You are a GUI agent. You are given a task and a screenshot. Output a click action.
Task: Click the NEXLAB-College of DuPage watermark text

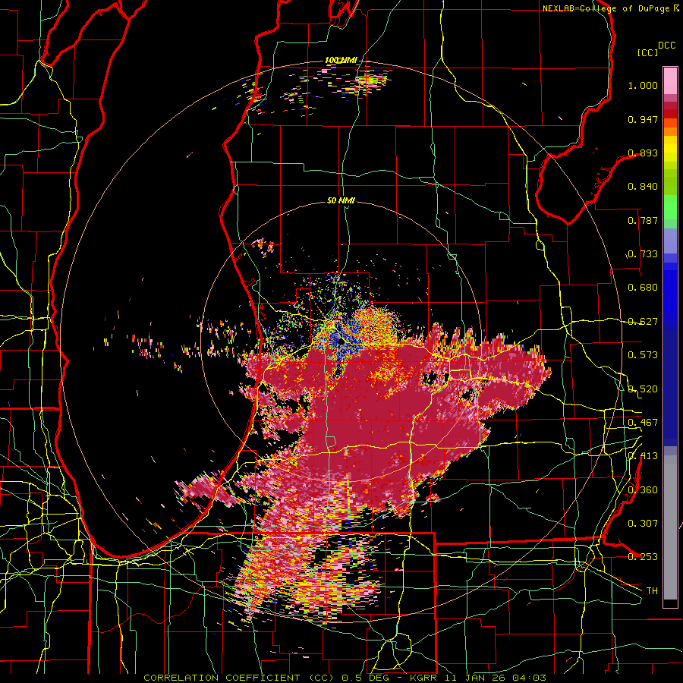606,8
